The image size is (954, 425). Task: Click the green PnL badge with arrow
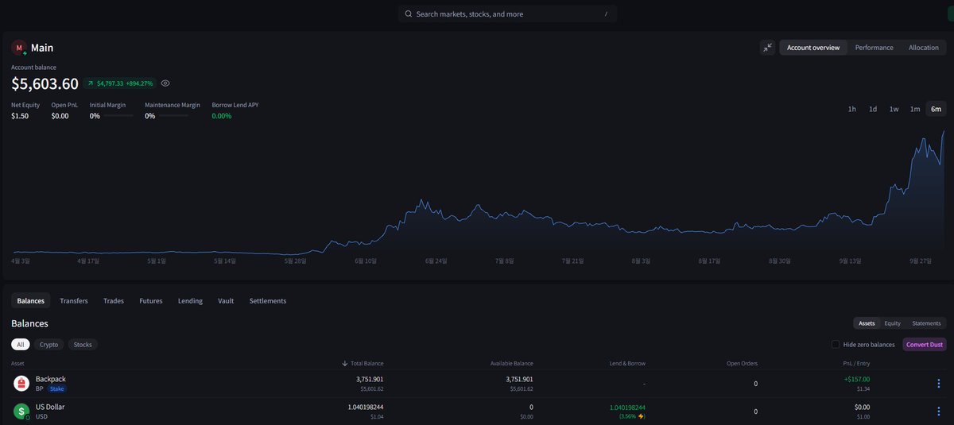(x=118, y=83)
